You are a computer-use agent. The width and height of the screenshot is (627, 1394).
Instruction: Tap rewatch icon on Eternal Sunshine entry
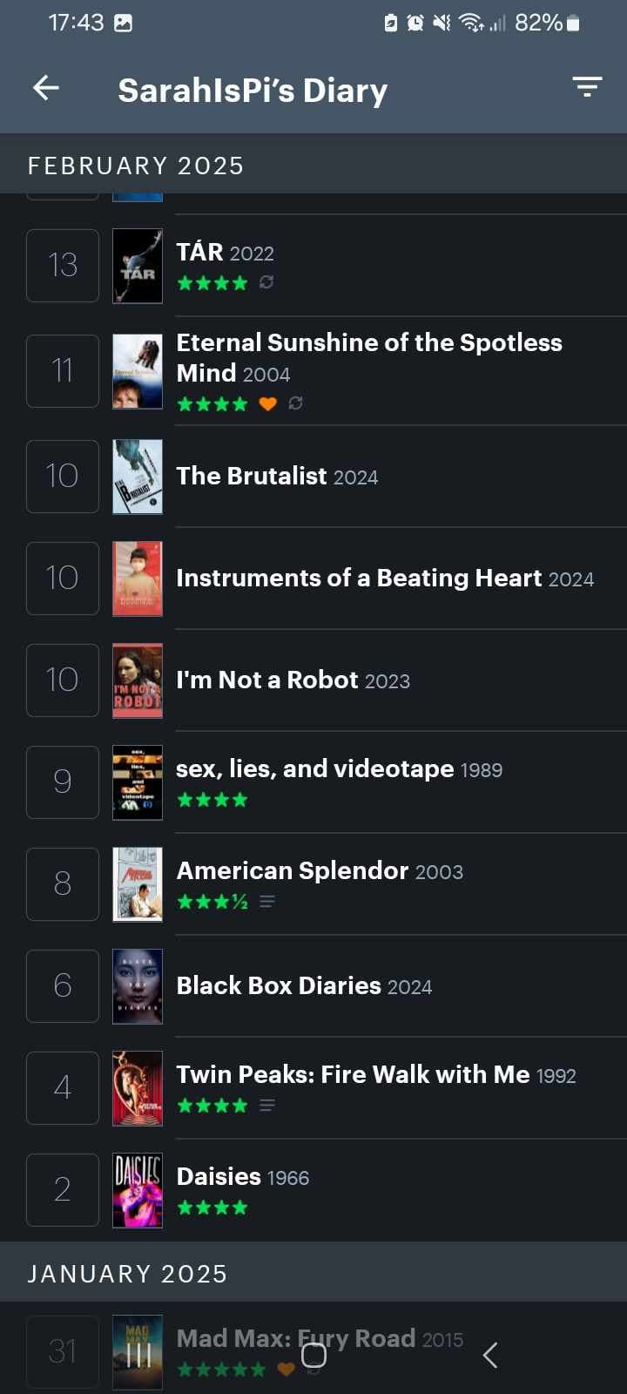296,403
